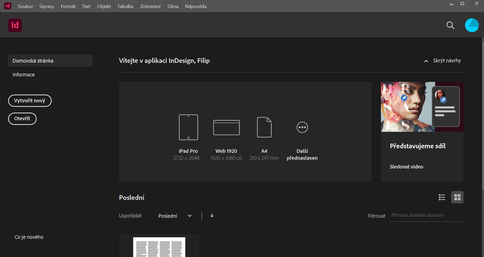Click the Vytvořit nový button
The width and height of the screenshot is (484, 257).
click(x=30, y=101)
